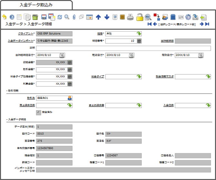Open the Find magnifying glass icon
Viewport: 216px width, 180px height.
(67, 17)
